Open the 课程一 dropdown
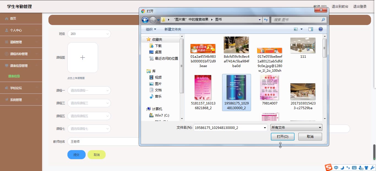Viewport: 376px width, 171px height. pyautogui.click(x=89, y=90)
